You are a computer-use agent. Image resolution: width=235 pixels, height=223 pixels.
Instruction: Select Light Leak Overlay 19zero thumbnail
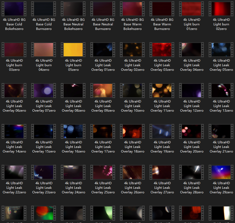(x=162, y=131)
